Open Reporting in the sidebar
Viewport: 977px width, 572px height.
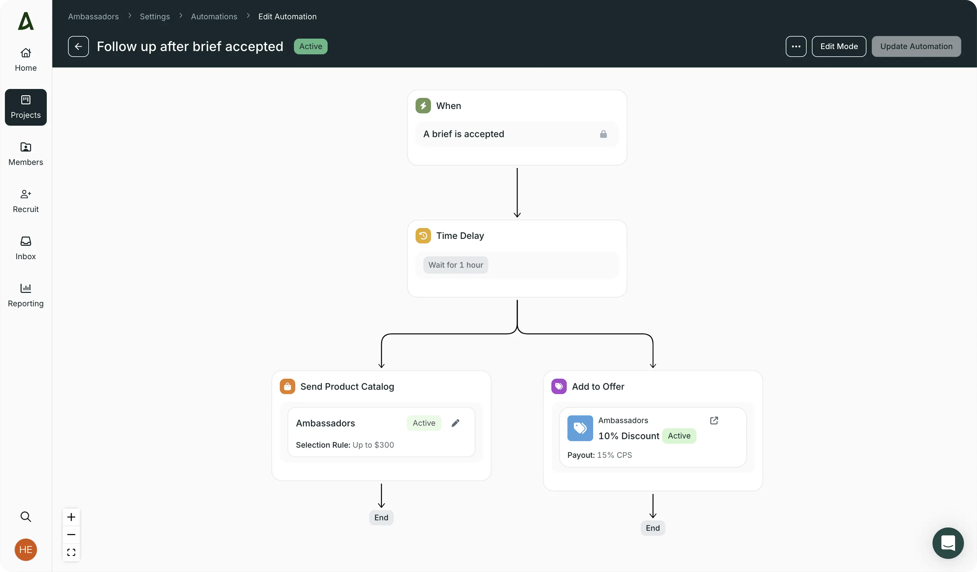point(26,295)
